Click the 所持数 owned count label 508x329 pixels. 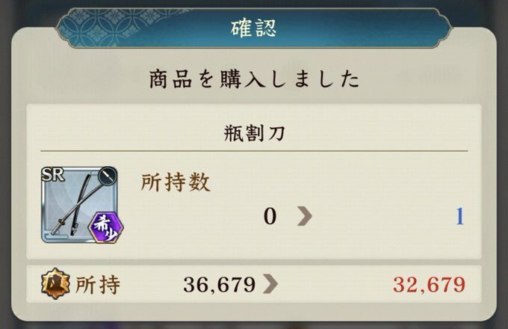coord(176,182)
